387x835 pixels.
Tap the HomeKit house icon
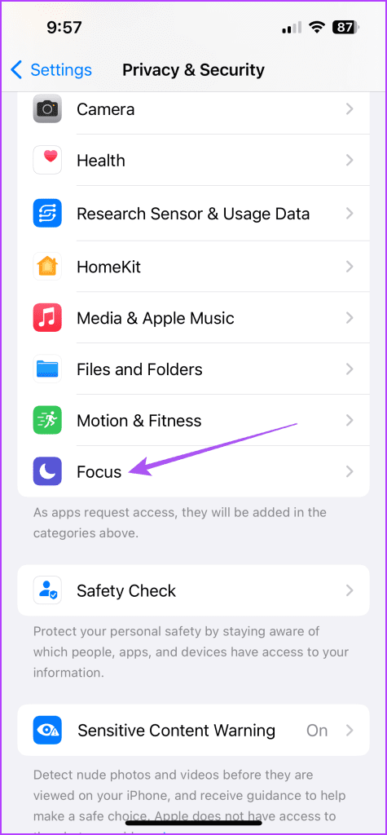pos(47,267)
